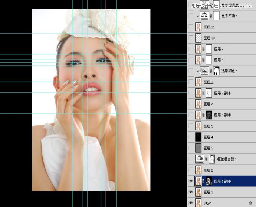Select the 图层 11 layer thumbnail
Screen dimensions: 256x207
[x=198, y=27]
